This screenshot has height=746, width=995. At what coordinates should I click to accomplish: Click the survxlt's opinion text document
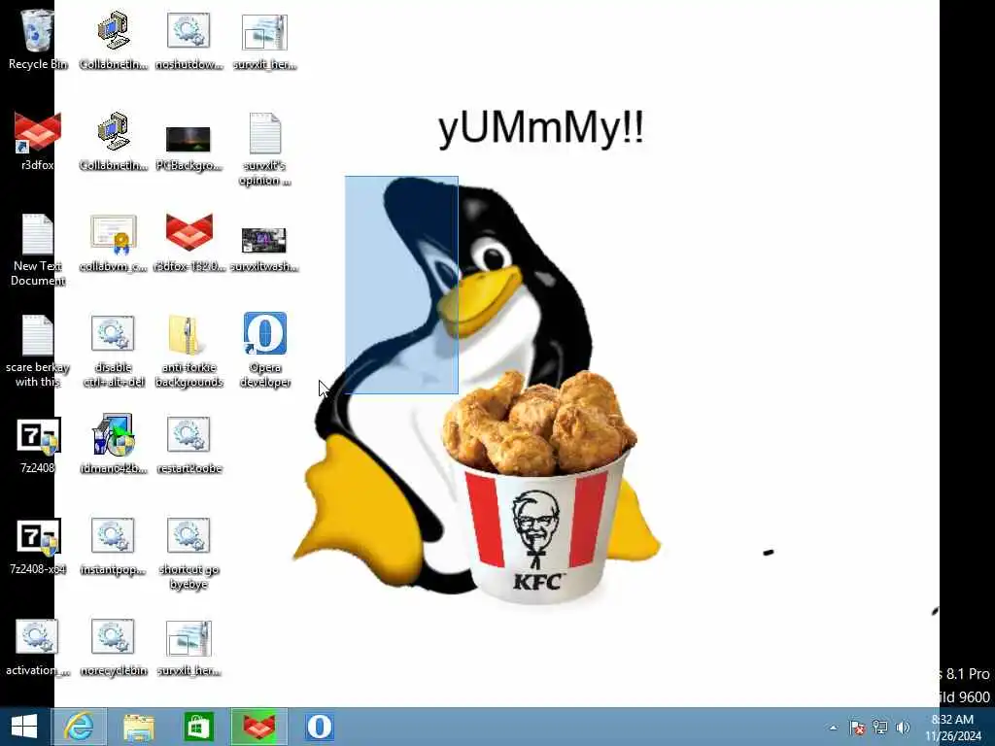[x=264, y=149]
